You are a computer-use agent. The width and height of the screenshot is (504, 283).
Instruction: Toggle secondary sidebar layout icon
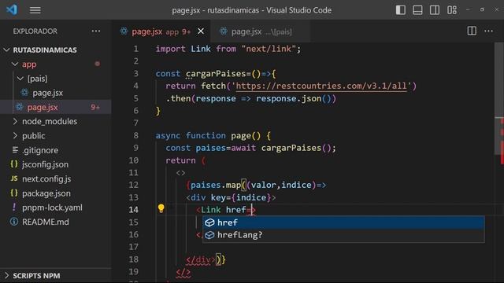click(x=435, y=10)
